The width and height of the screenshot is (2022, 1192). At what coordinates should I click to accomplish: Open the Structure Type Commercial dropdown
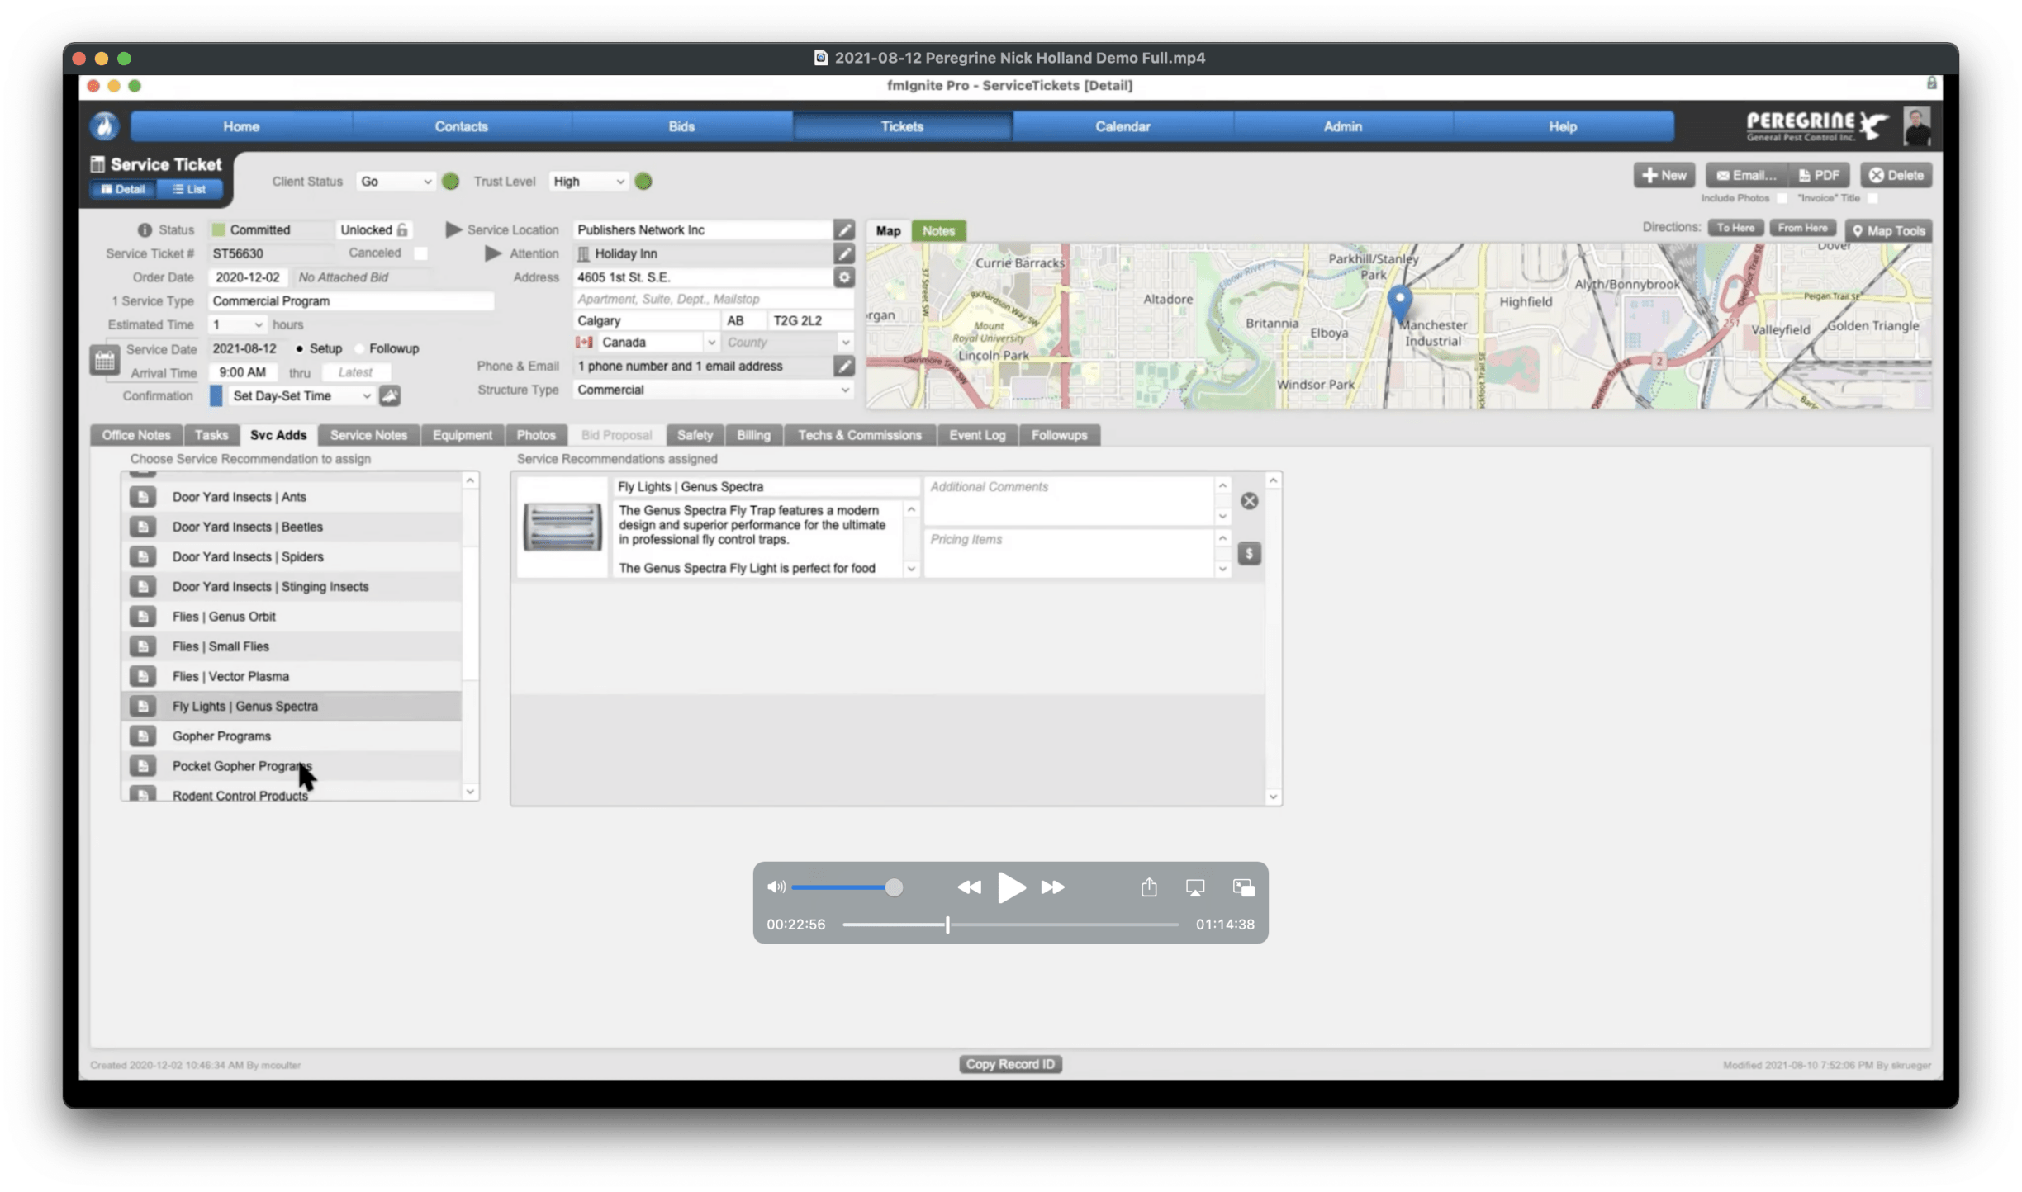(713, 390)
